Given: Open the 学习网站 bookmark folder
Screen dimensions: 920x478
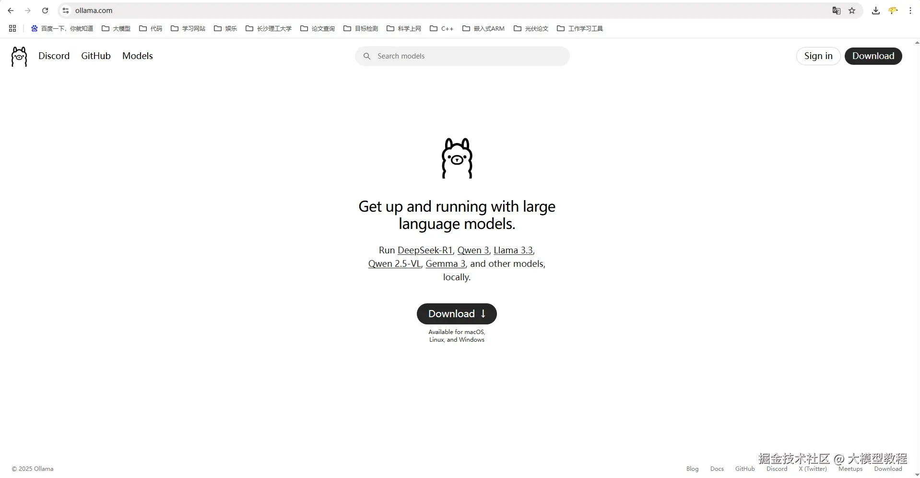Looking at the screenshot, I should [x=188, y=28].
